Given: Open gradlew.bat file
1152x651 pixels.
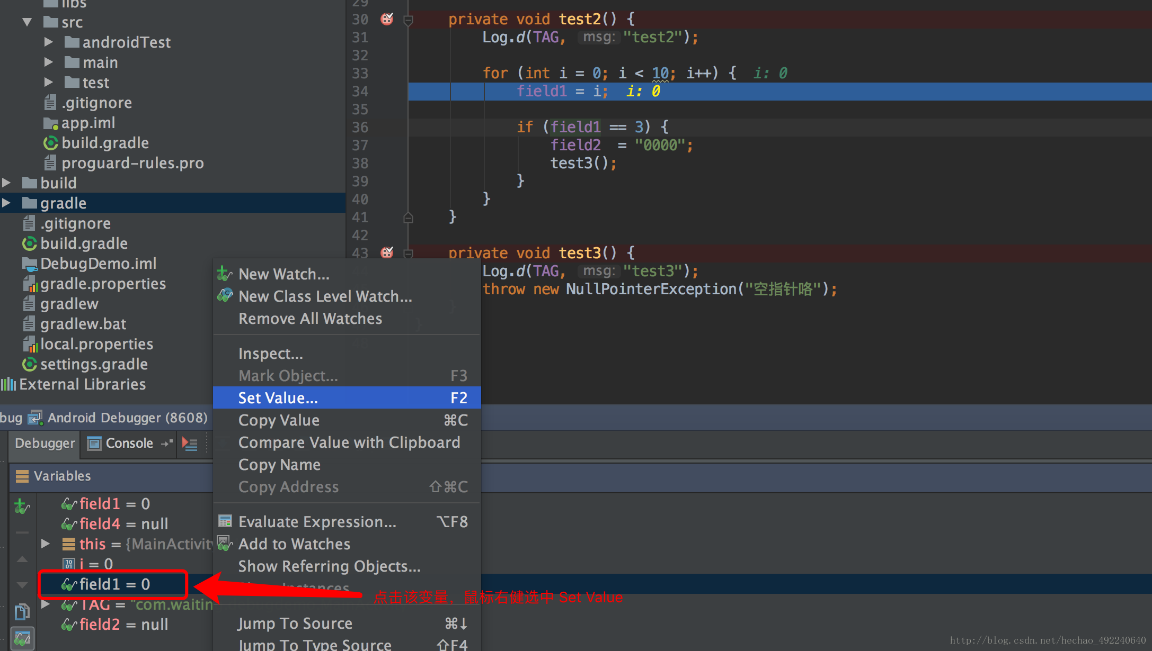Looking at the screenshot, I should pos(75,324).
